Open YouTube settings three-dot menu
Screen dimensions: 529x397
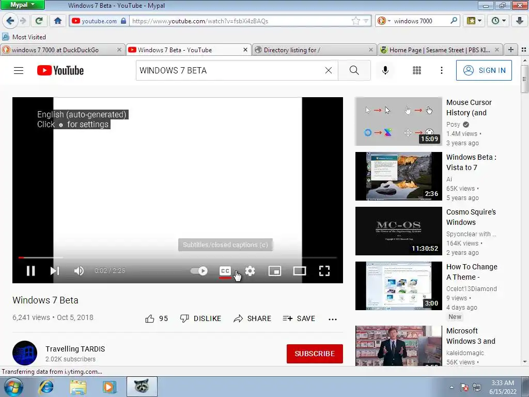(x=441, y=70)
